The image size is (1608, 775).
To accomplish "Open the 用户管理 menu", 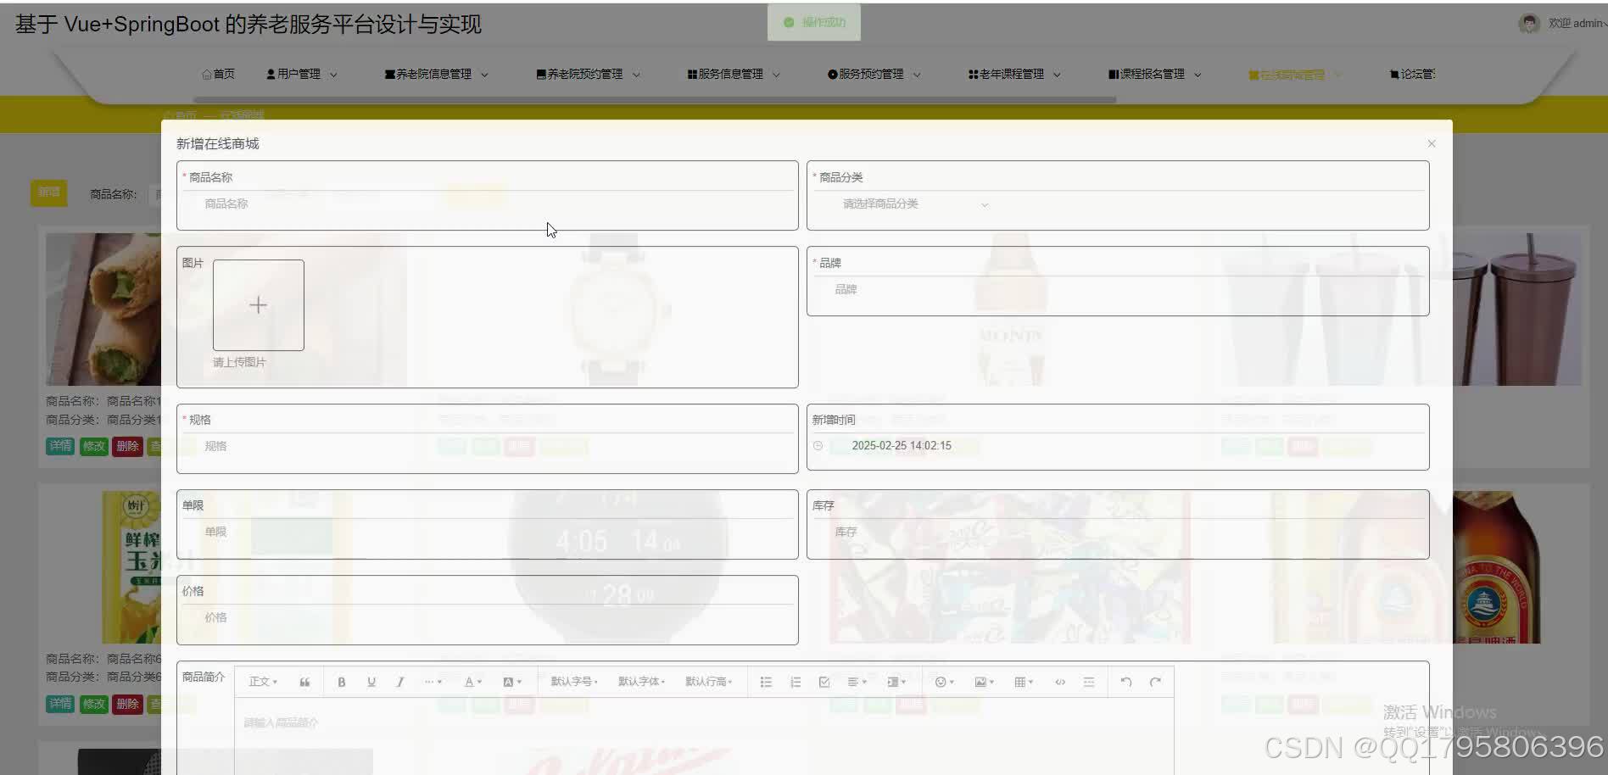I will click(x=302, y=75).
